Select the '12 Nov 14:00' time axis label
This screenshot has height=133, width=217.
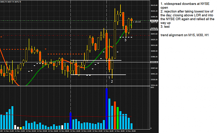[97, 131]
